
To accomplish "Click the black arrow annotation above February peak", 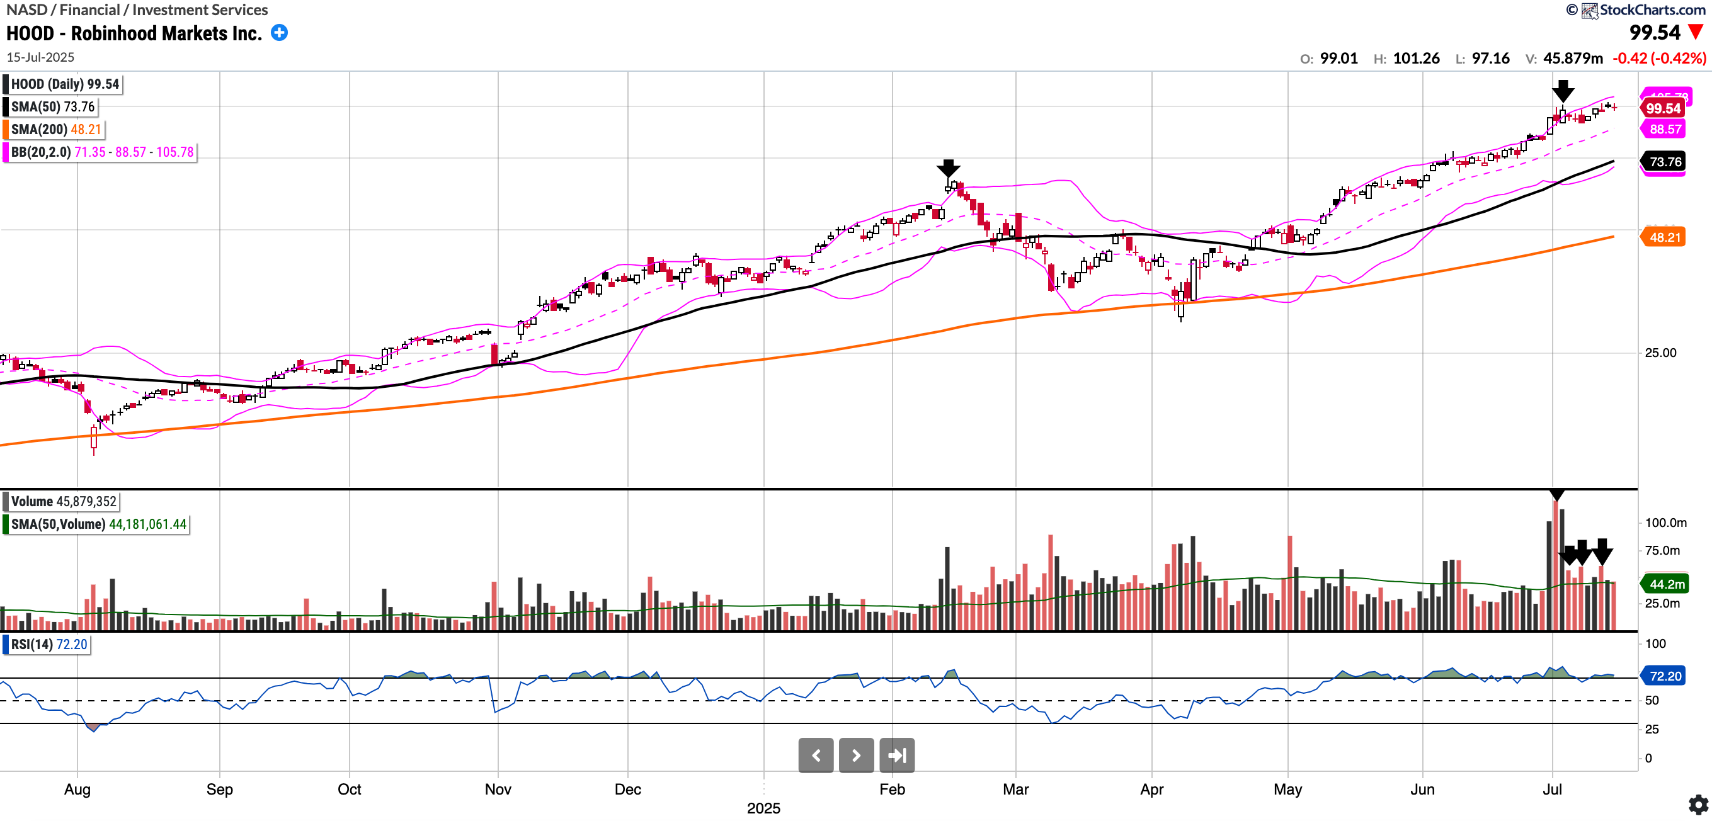I will pos(948,168).
